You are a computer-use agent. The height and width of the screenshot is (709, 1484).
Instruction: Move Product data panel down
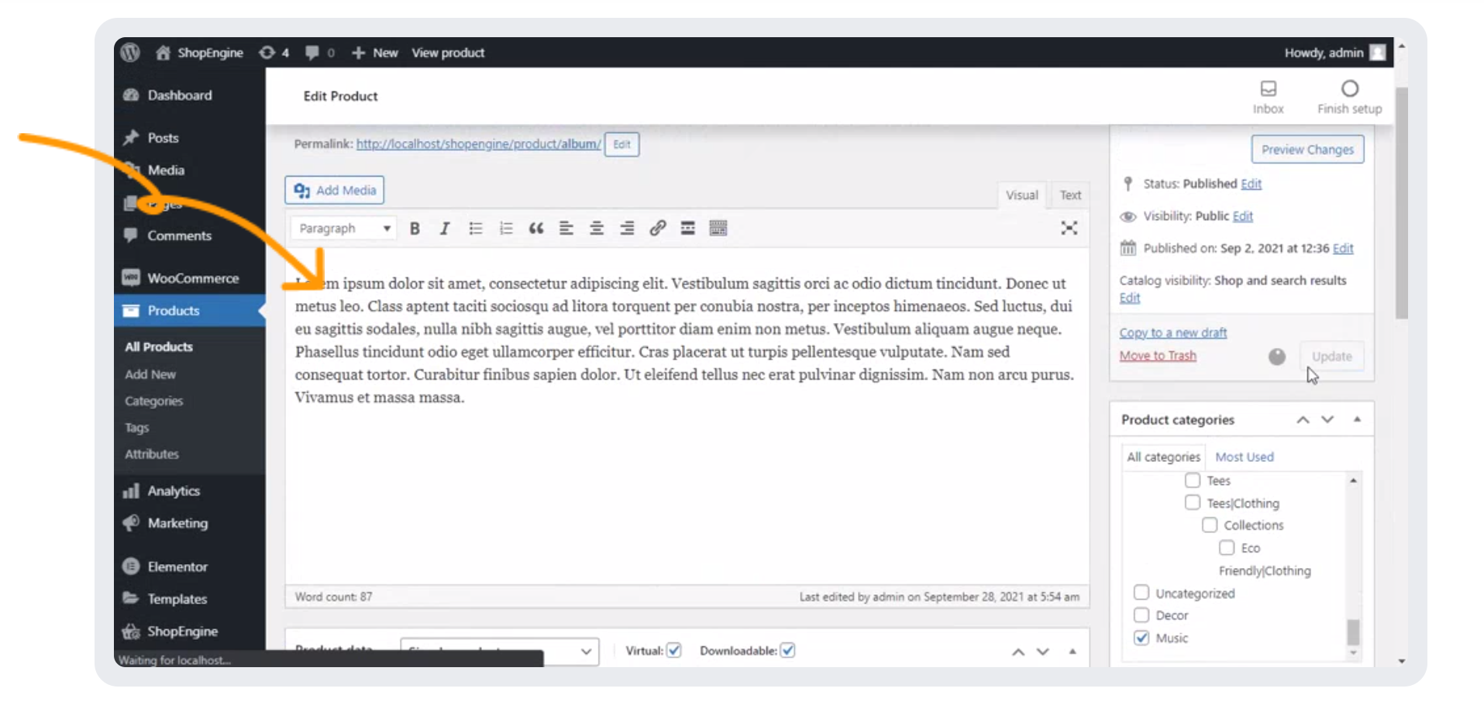1043,652
